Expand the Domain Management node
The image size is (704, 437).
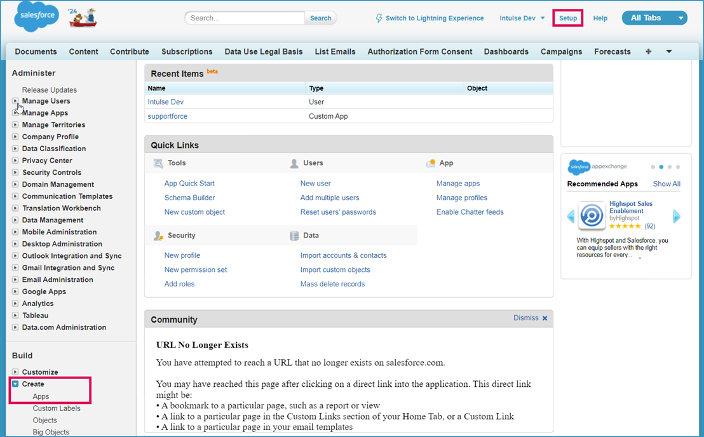[15, 184]
